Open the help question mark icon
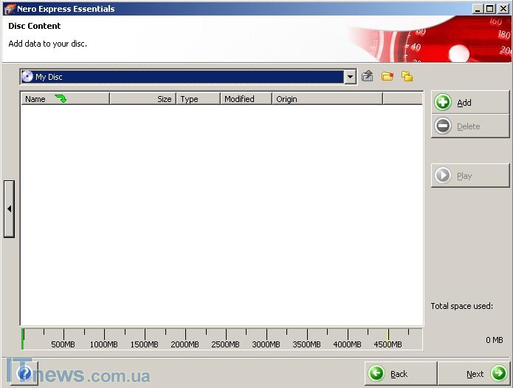The image size is (513, 388). click(x=24, y=374)
